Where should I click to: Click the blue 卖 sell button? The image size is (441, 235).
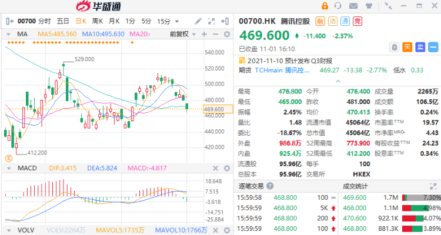point(420,47)
